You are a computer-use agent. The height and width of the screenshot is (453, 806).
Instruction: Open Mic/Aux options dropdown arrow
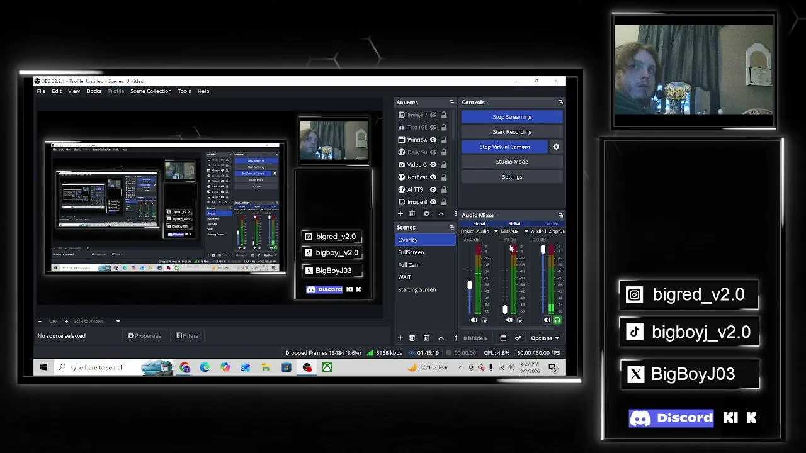coord(526,232)
